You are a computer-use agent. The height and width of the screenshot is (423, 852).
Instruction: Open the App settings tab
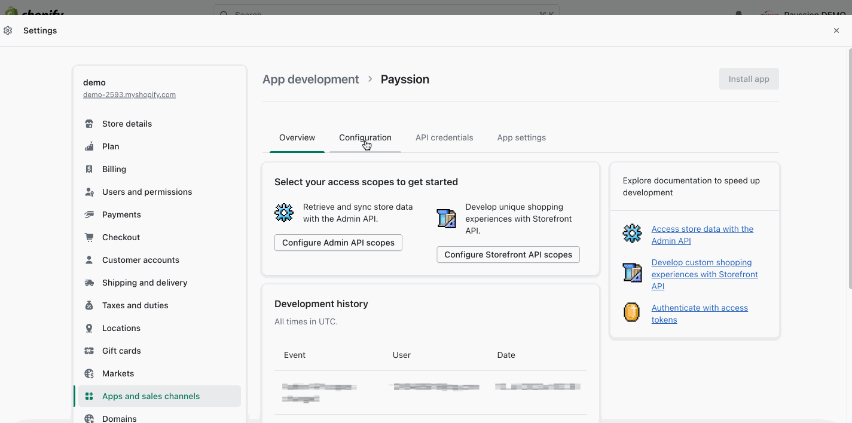[521, 137]
